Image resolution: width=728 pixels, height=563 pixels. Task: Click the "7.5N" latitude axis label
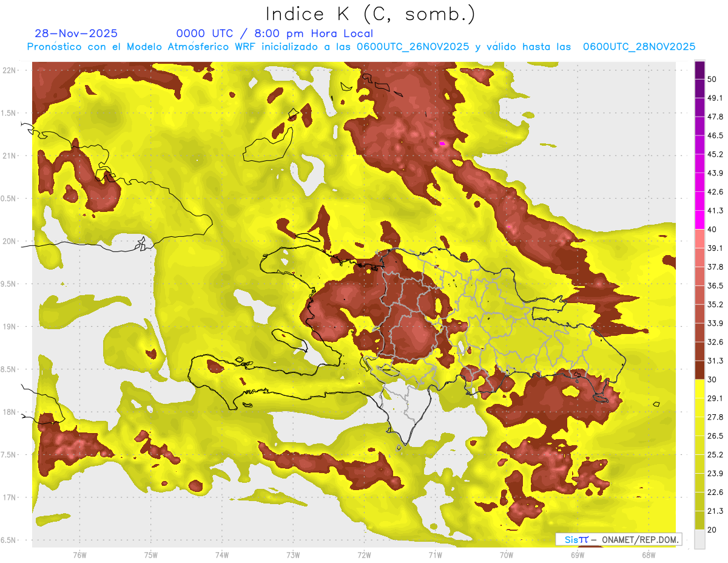[x=8, y=455]
